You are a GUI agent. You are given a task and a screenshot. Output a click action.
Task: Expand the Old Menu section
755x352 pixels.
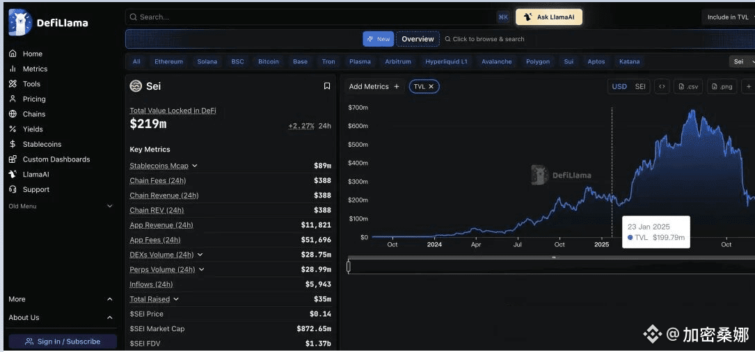pos(109,206)
